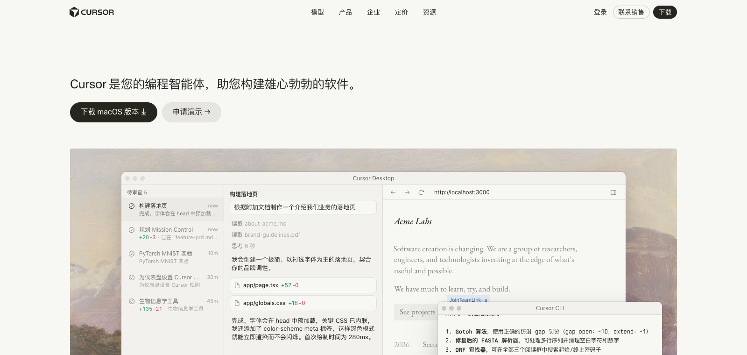Click the JoinTeamLink label
Screen dimensions: 747x355
[x=468, y=300]
